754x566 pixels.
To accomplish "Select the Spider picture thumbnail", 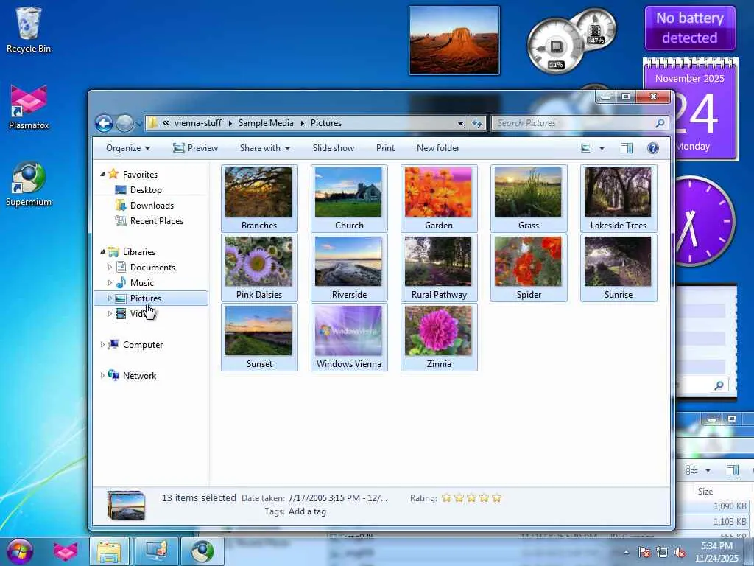I will point(529,268).
